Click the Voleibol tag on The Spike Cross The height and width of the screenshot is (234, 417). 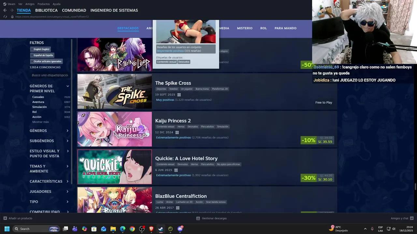coord(173,89)
